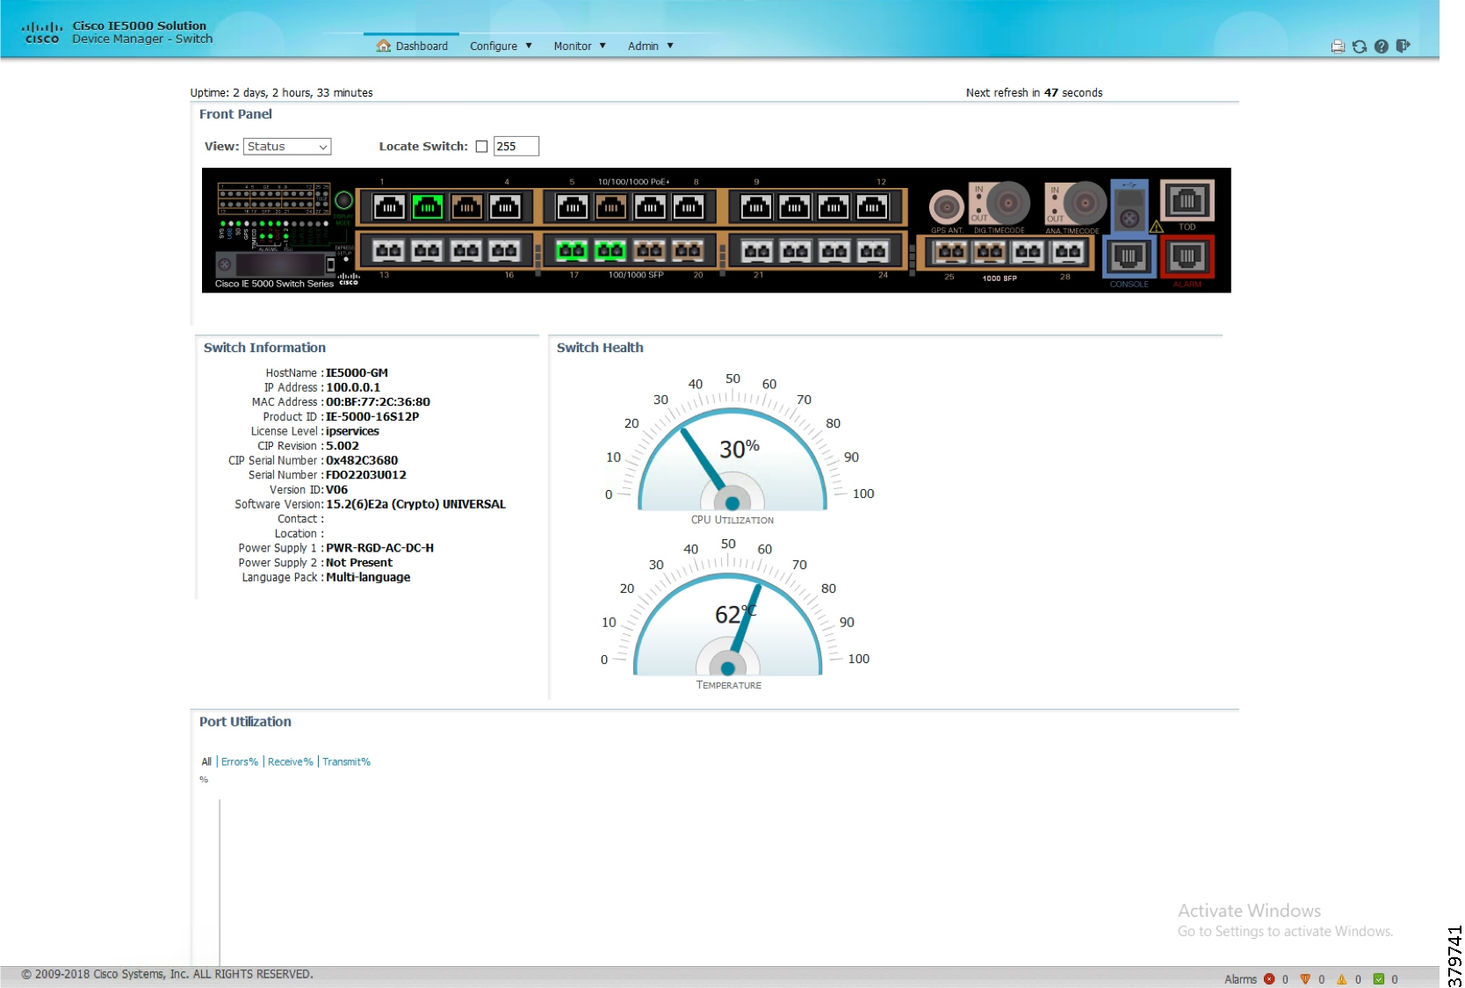Go to the Dashboard tab
This screenshot has width=1465, height=988.
[412, 46]
